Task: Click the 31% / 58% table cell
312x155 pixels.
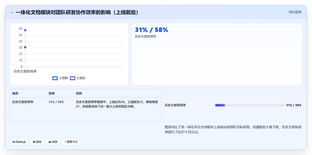Action: pyautogui.click(x=56, y=102)
